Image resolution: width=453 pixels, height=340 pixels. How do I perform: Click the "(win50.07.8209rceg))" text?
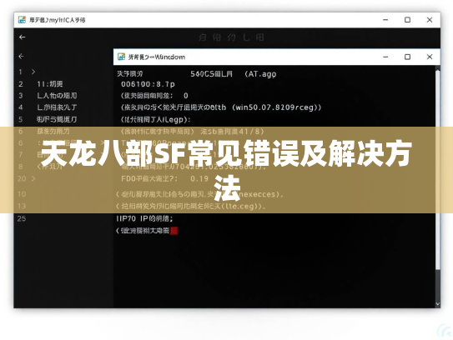pos(276,107)
